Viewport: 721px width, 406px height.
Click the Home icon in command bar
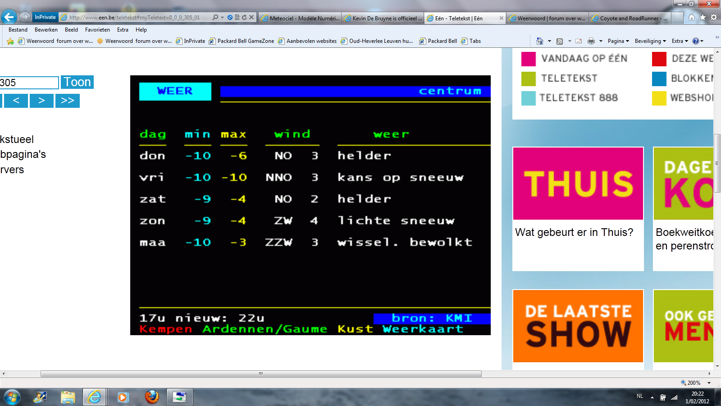[539, 41]
